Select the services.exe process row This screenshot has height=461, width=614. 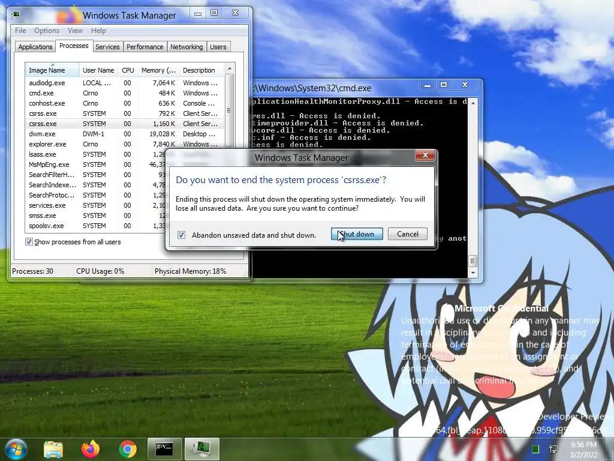point(96,205)
